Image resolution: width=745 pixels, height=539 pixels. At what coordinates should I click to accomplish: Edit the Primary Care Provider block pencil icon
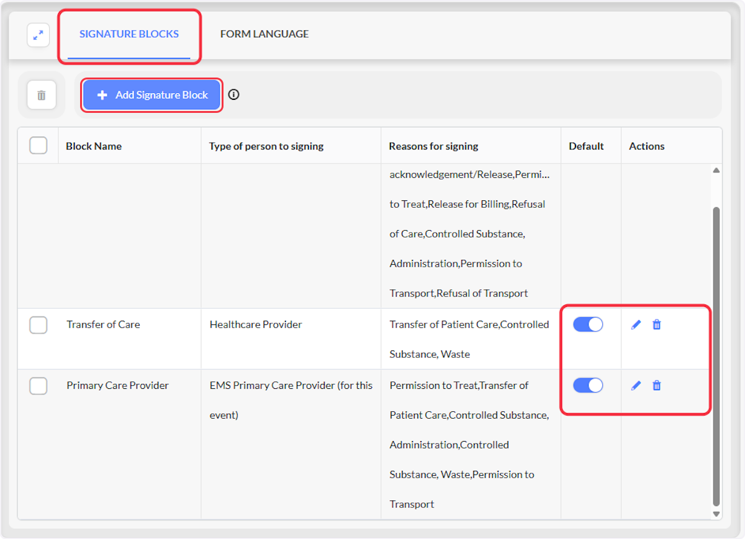tap(636, 385)
